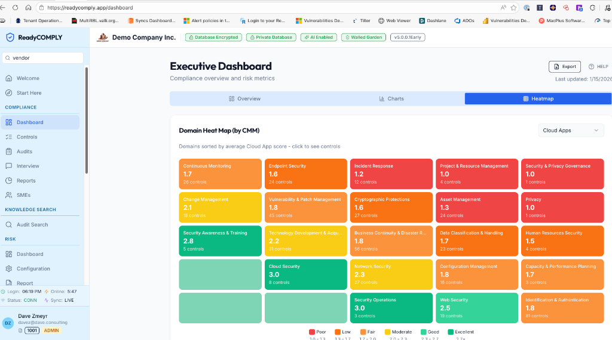Click the browser back arrow
The width and height of the screenshot is (612, 340).
(x=3, y=7)
